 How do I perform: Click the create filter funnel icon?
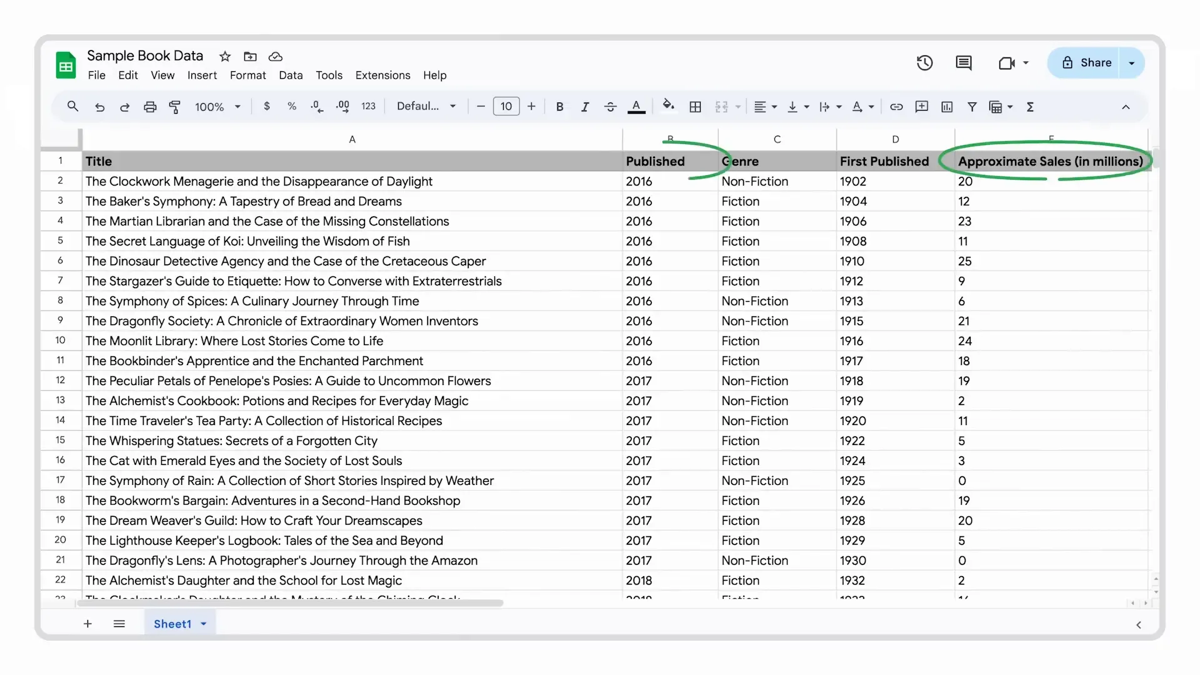point(972,107)
